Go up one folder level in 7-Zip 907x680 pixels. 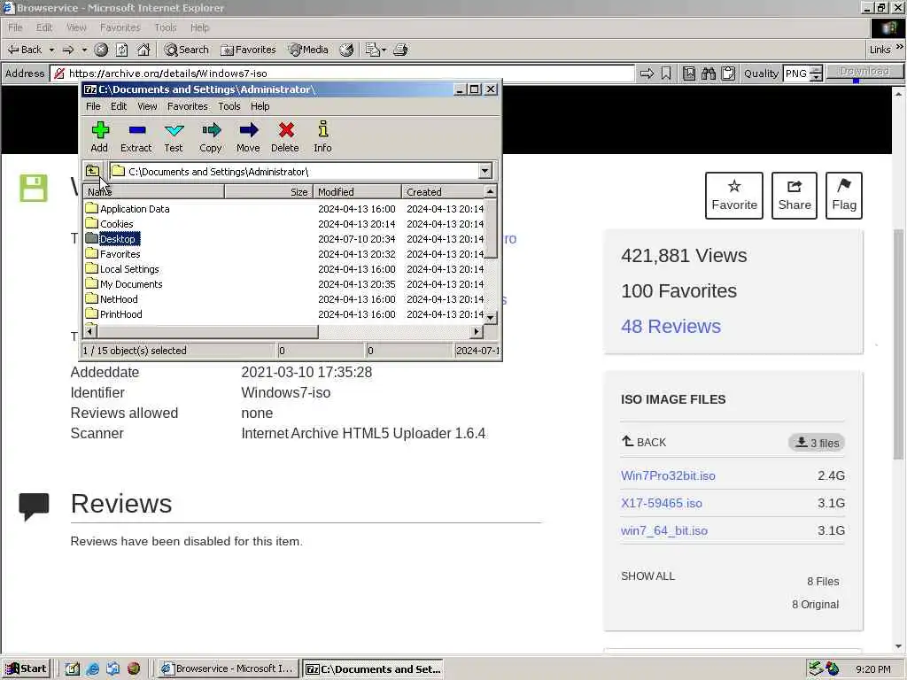tap(92, 171)
